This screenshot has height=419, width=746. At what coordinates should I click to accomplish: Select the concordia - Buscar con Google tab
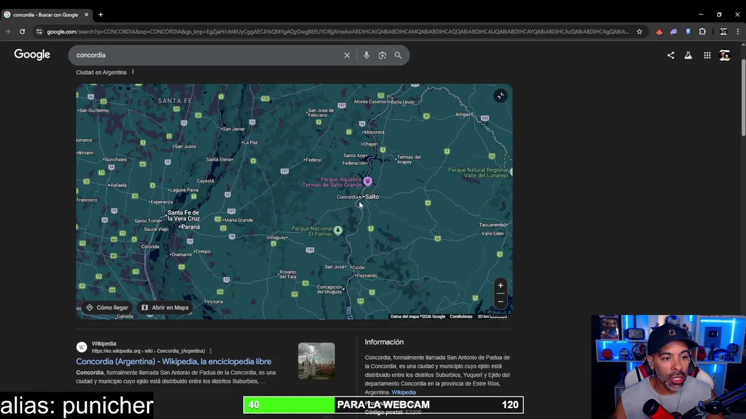tap(45, 15)
